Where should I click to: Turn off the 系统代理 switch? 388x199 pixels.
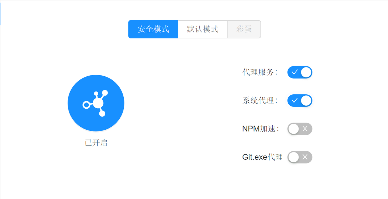[x=300, y=101]
